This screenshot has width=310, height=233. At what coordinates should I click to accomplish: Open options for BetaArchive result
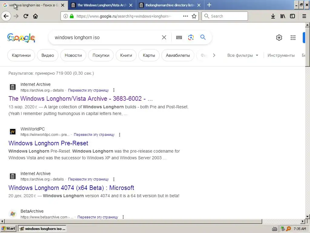click(x=123, y=217)
